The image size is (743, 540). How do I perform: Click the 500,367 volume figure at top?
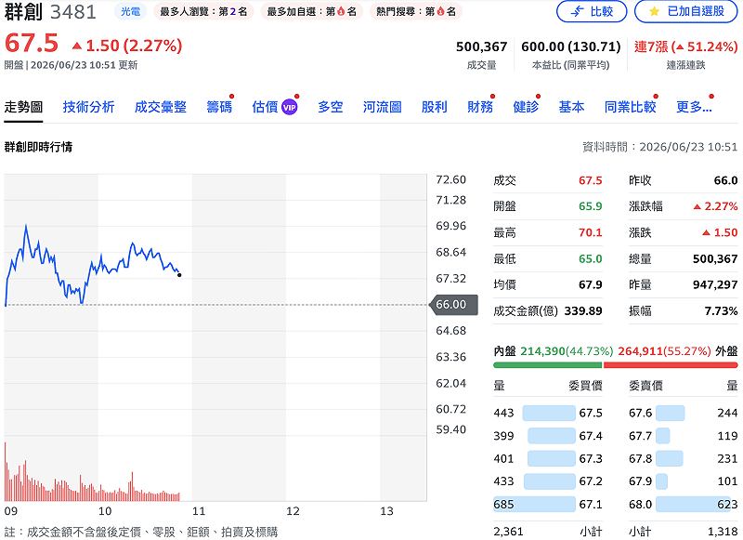point(481,46)
